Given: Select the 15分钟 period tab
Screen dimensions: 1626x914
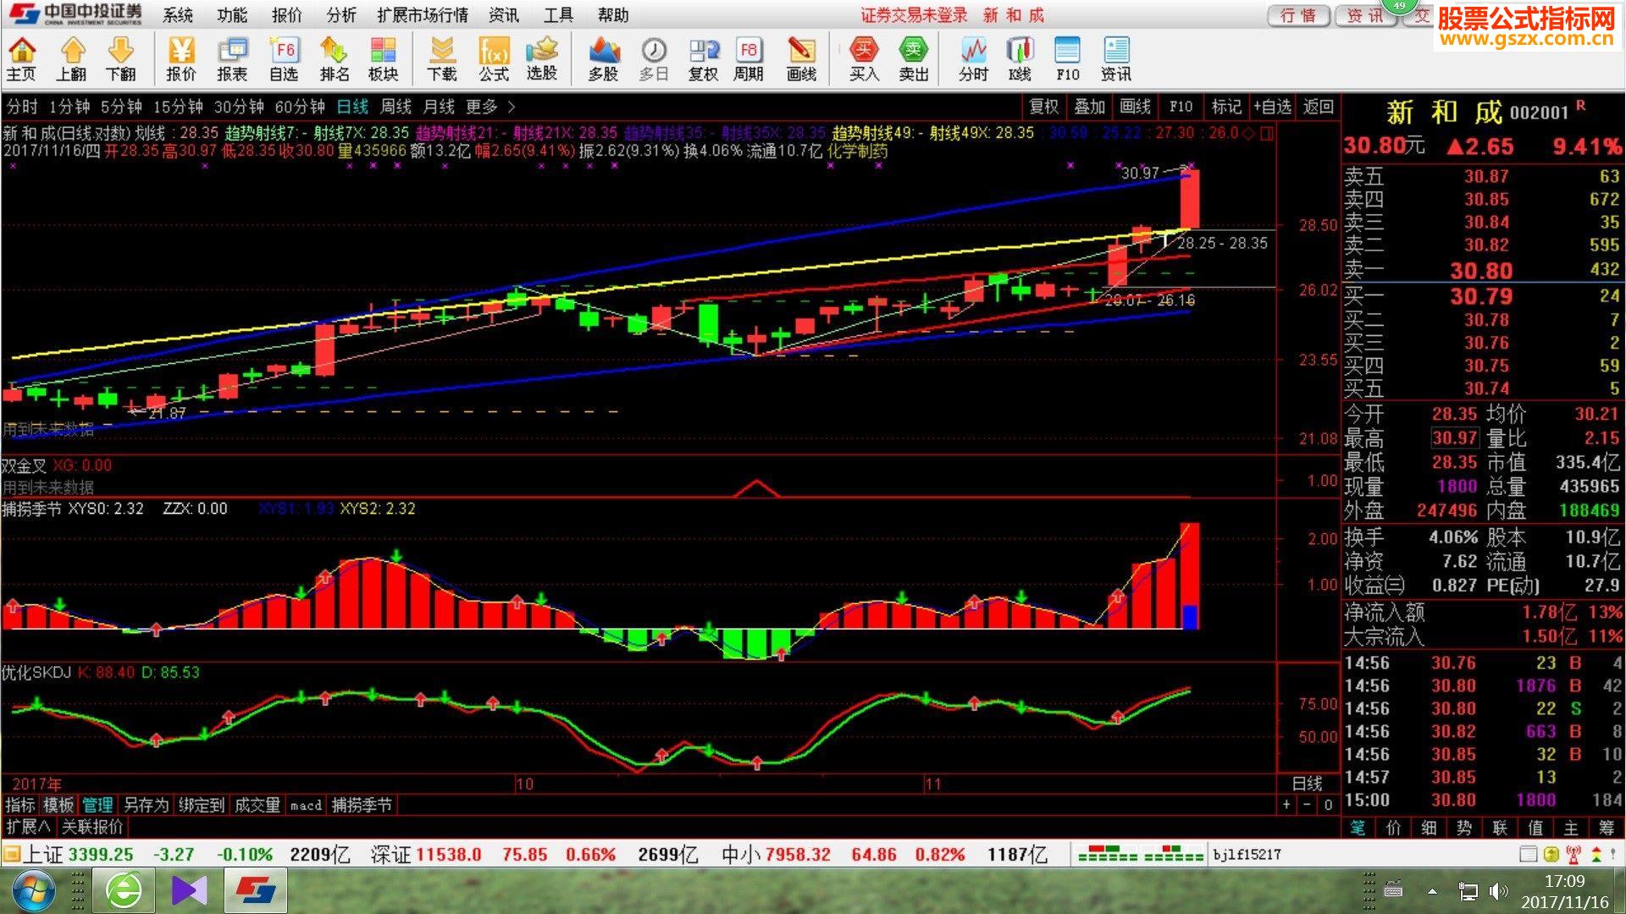Looking at the screenshot, I should [178, 107].
